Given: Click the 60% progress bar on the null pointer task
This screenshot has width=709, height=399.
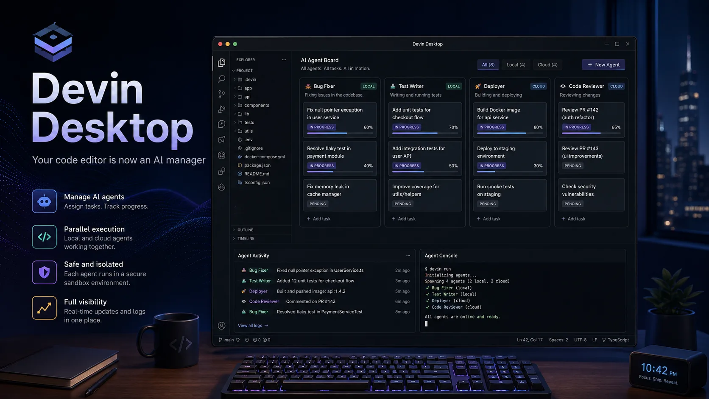Looking at the screenshot, I should (x=340, y=133).
